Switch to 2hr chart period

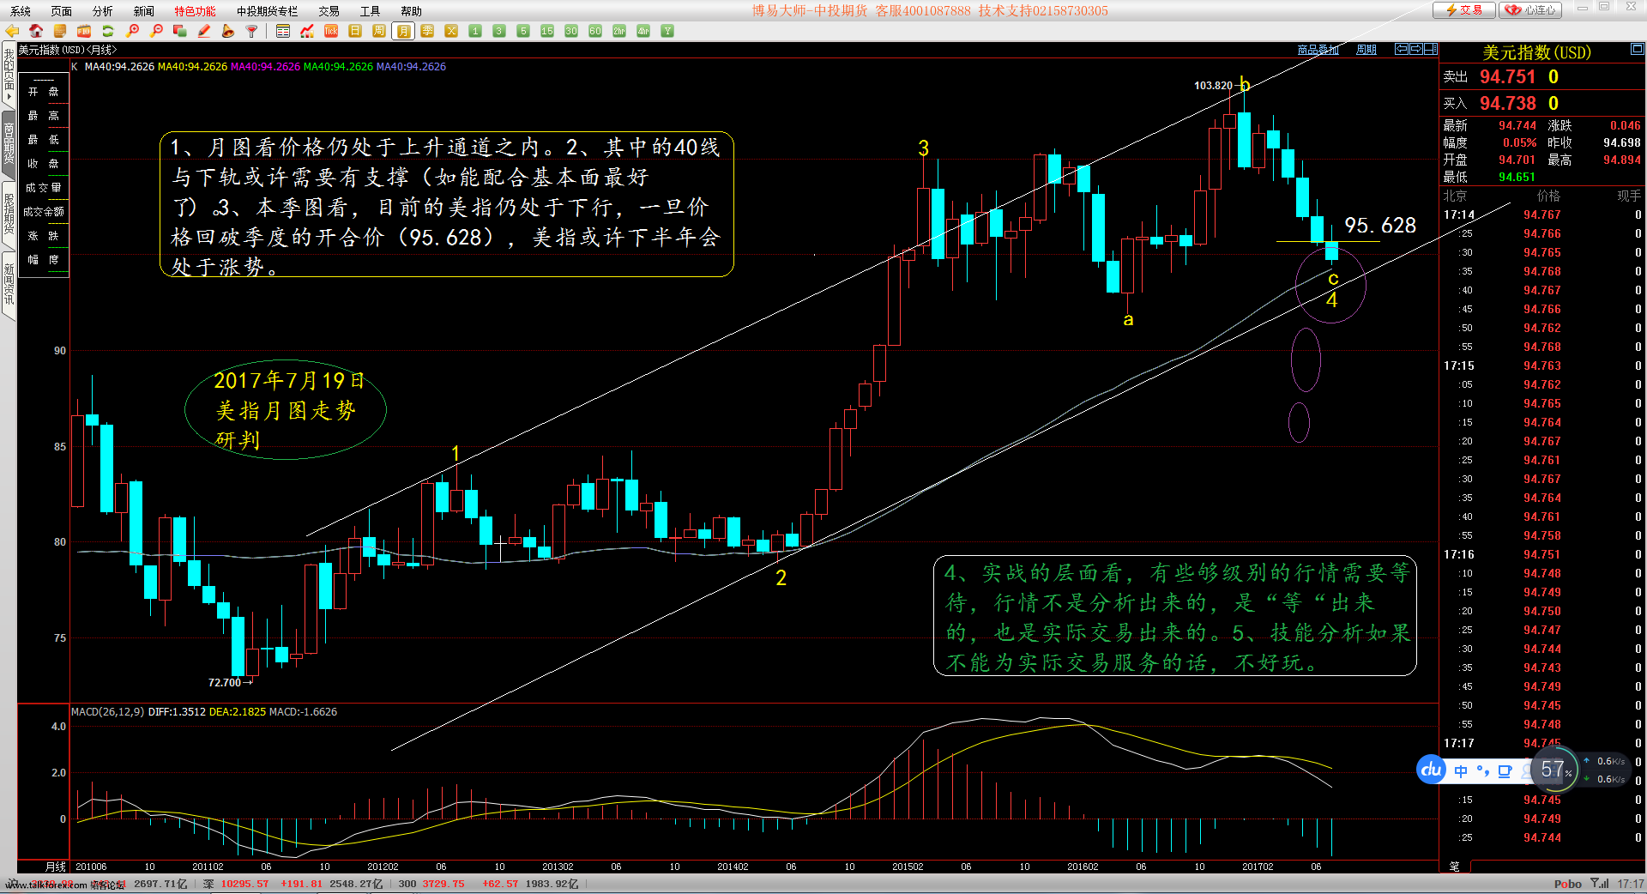click(619, 31)
